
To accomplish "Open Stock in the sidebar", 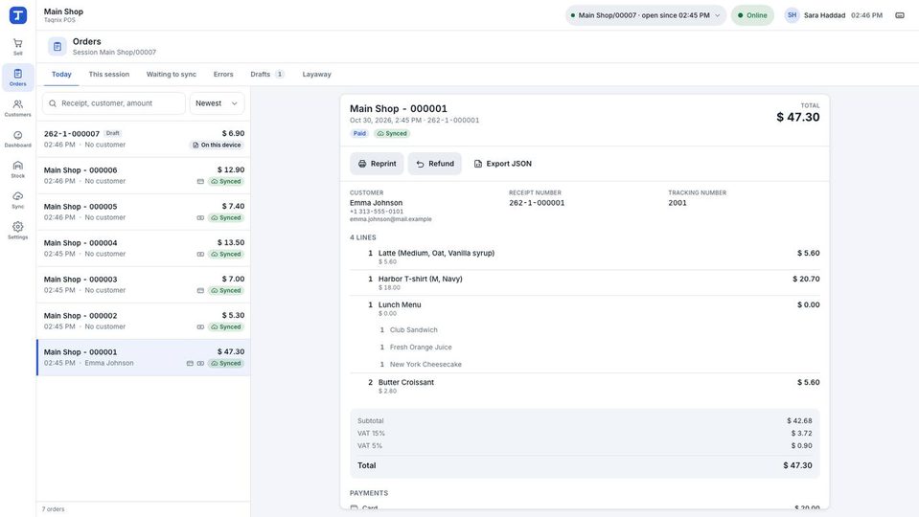I will point(17,169).
